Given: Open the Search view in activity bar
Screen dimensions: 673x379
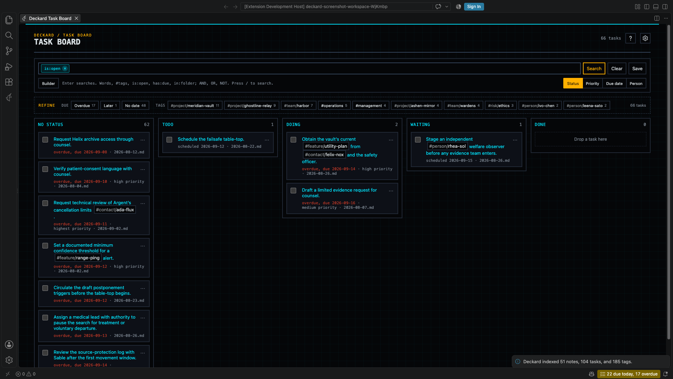Looking at the screenshot, I should pos(9,35).
